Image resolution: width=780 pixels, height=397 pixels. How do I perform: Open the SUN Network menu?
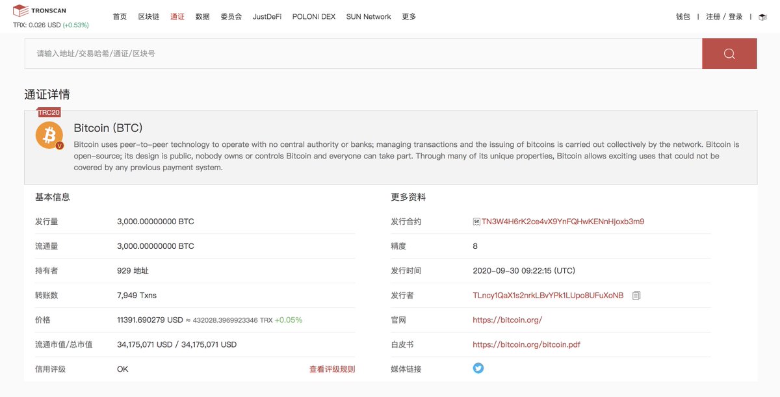point(369,17)
